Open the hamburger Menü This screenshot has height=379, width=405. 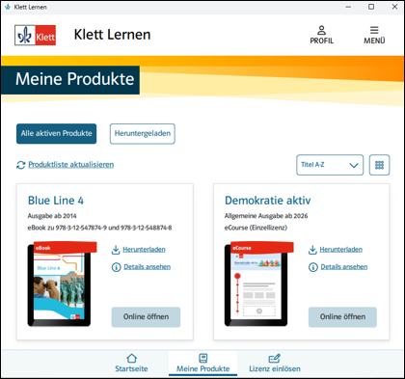coord(374,35)
